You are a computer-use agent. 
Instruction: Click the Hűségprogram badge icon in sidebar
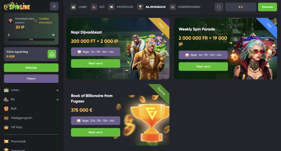click(x=6, y=118)
